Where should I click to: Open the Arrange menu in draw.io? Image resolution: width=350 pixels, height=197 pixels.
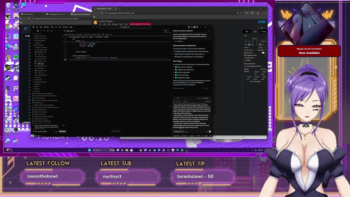click(x=115, y=24)
